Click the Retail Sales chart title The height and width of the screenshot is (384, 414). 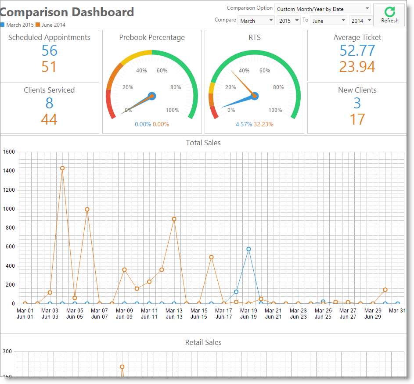pyautogui.click(x=203, y=343)
